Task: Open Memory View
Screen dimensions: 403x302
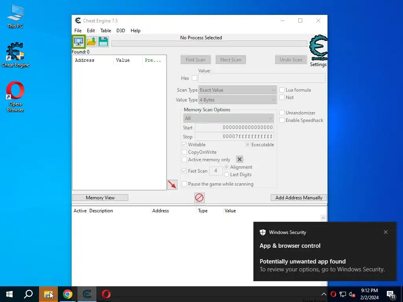Action: coord(100,198)
